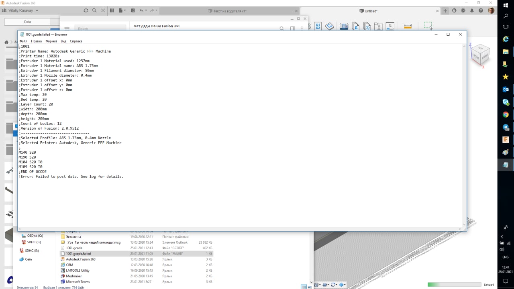Open Windows search from taskbar
Screen dimensions: 514x289
(506, 16)
